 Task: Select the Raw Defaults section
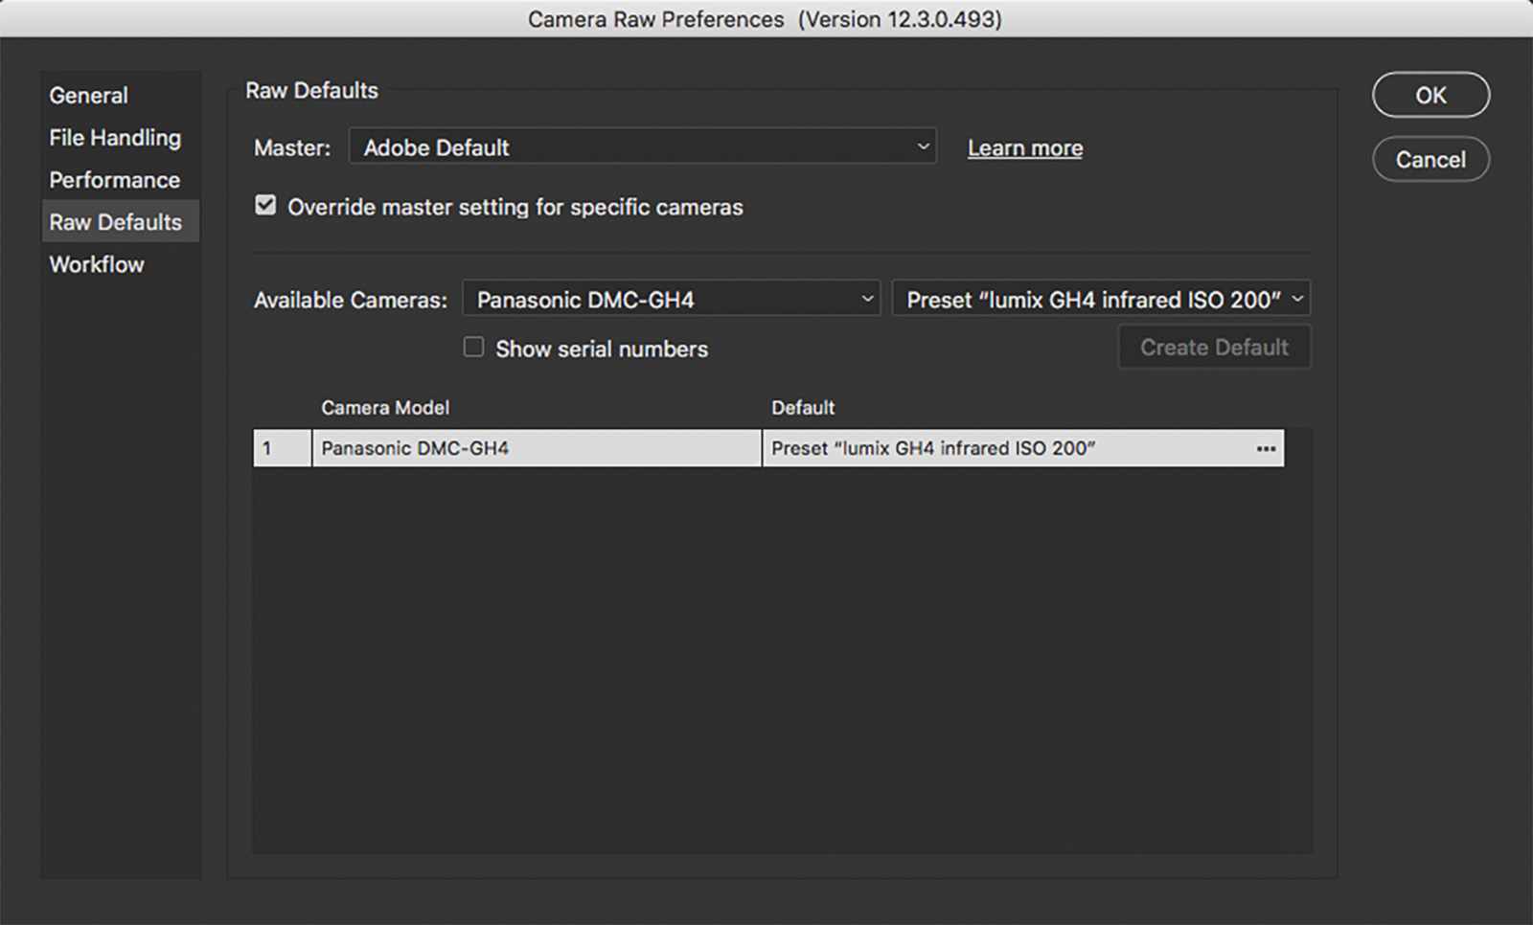[116, 222]
